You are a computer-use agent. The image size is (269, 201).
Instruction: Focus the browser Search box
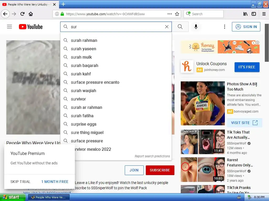[x=204, y=14]
